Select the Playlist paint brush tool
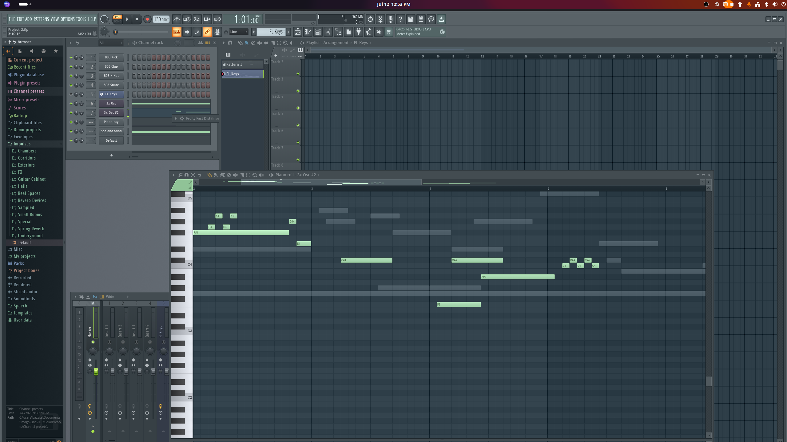787x442 pixels. point(247,43)
